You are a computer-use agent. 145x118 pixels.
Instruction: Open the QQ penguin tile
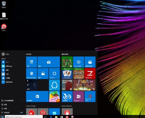54,85
